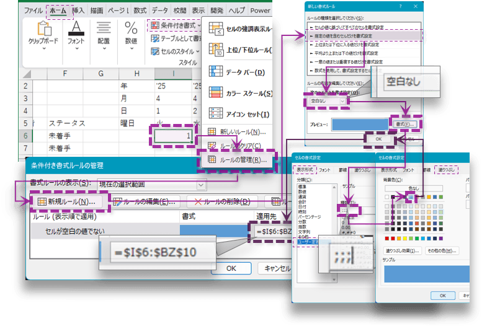Image resolution: width=482 pixels, height=326 pixels.
Task: Open データ バー(D) submenu
Action: point(237,73)
